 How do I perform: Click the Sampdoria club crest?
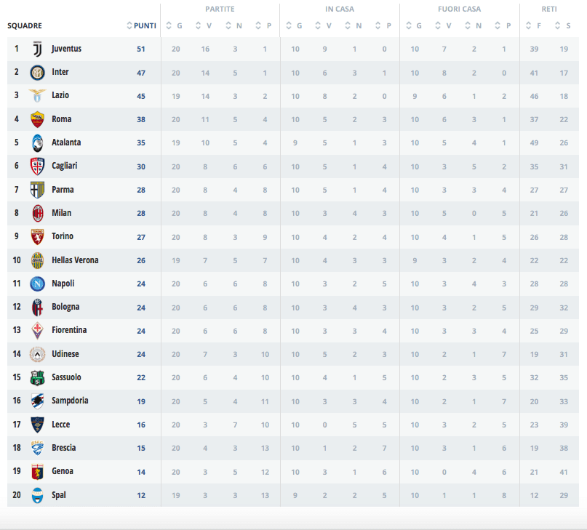point(37,401)
